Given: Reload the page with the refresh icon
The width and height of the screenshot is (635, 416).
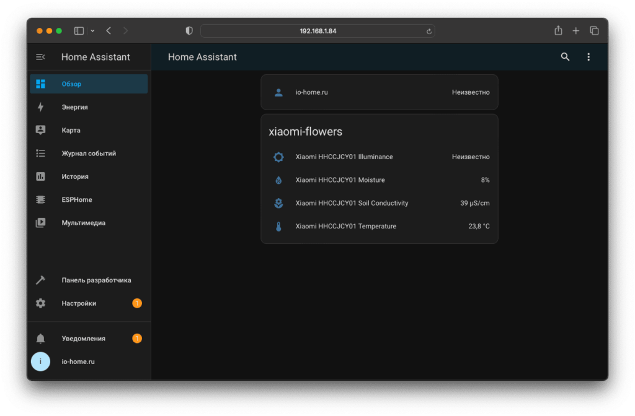Looking at the screenshot, I should [429, 31].
